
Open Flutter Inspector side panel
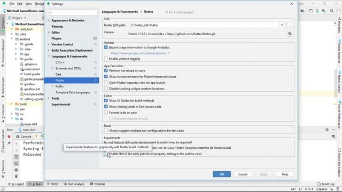(x=339, y=51)
